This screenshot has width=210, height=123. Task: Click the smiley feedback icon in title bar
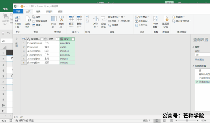click(x=22, y=6)
